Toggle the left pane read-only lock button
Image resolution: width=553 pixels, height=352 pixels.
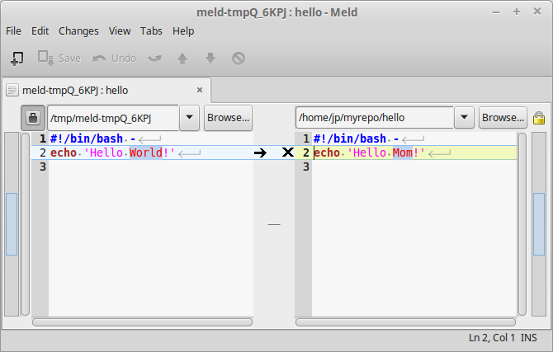33,117
